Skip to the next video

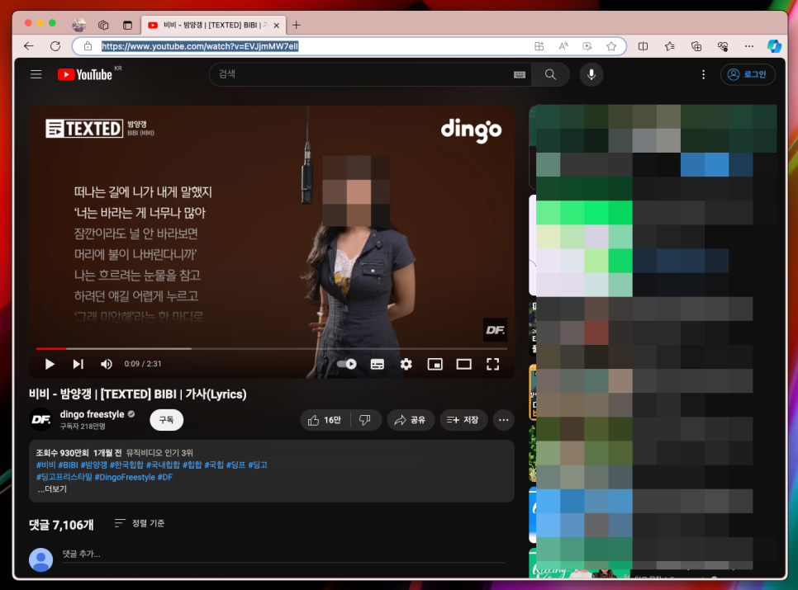(78, 364)
